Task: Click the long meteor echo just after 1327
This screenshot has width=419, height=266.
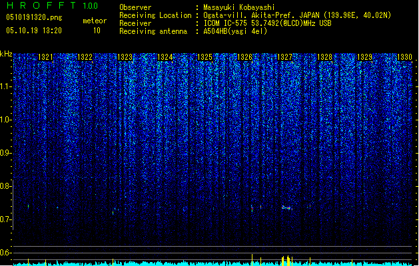Action: click(287, 207)
